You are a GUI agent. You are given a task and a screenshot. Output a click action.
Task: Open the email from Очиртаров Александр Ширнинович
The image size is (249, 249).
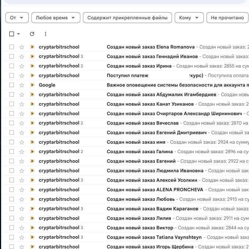point(177,113)
